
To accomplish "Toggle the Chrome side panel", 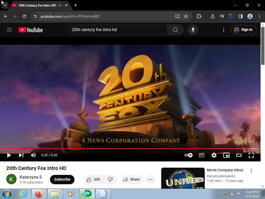I will [240, 16].
